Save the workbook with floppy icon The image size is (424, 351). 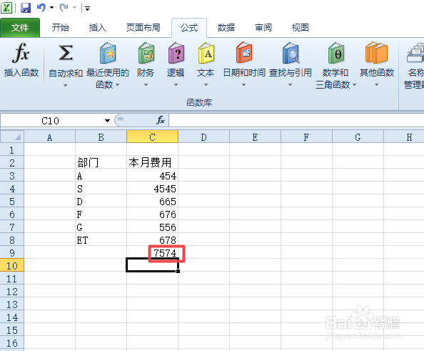26,8
